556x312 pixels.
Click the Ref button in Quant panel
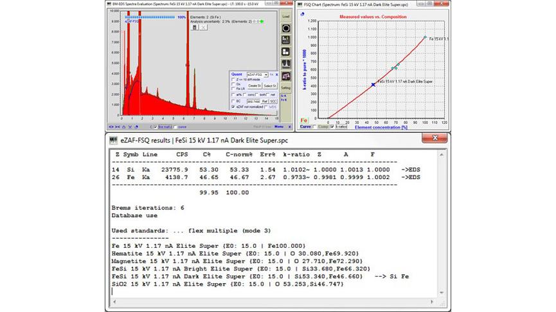click(x=265, y=101)
